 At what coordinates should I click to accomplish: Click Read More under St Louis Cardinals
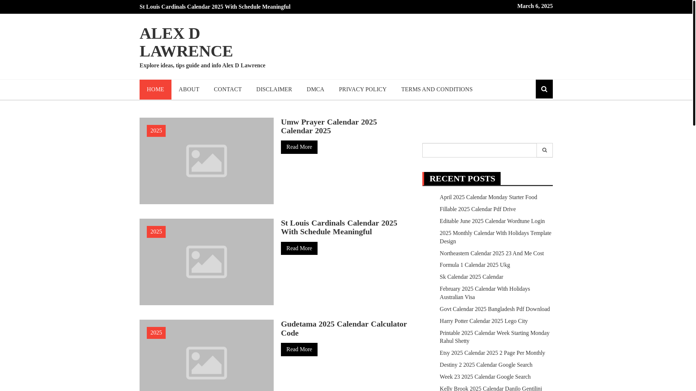[x=299, y=248]
